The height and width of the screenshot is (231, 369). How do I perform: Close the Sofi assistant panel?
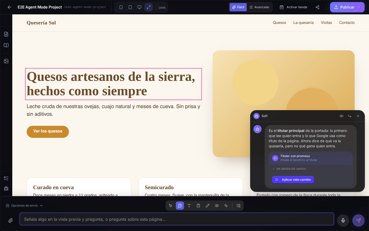[x=358, y=116]
